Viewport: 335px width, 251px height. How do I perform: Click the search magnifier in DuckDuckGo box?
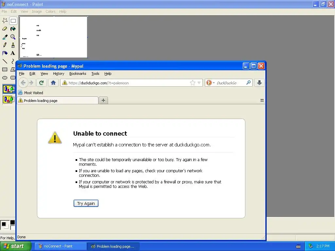(x=248, y=83)
